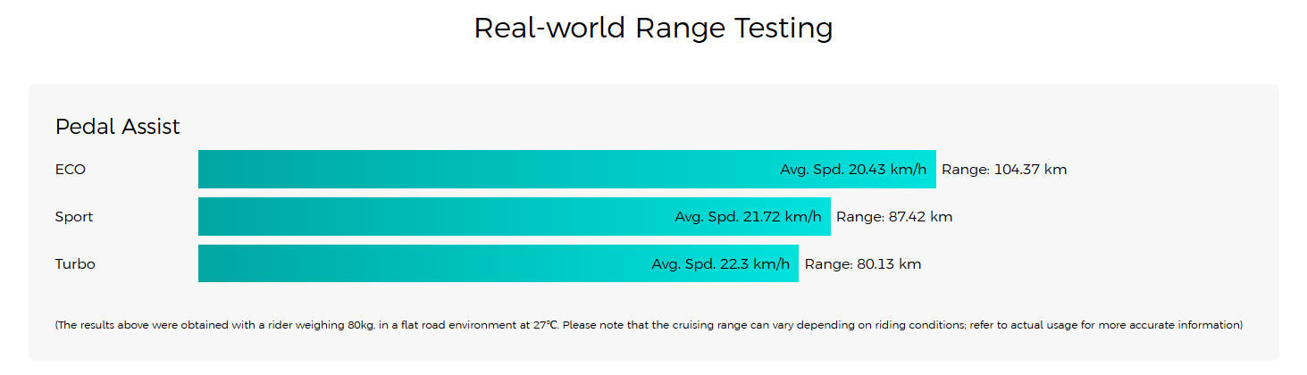Click the Range: 87.42 km value
The width and height of the screenshot is (1307, 375).
click(x=894, y=217)
